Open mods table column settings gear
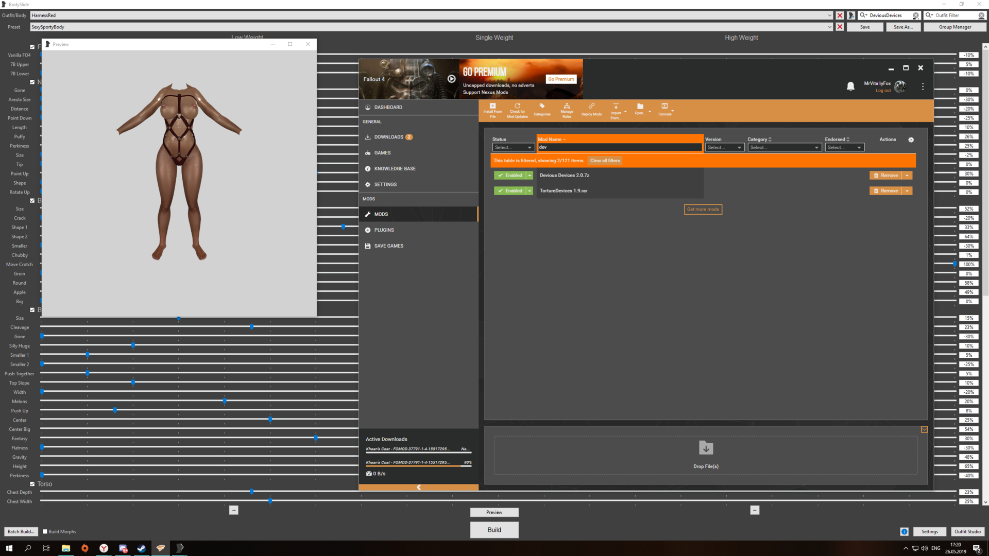989x556 pixels. coord(911,140)
